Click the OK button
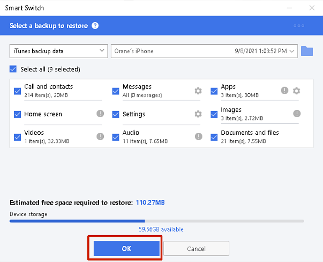 click(126, 249)
